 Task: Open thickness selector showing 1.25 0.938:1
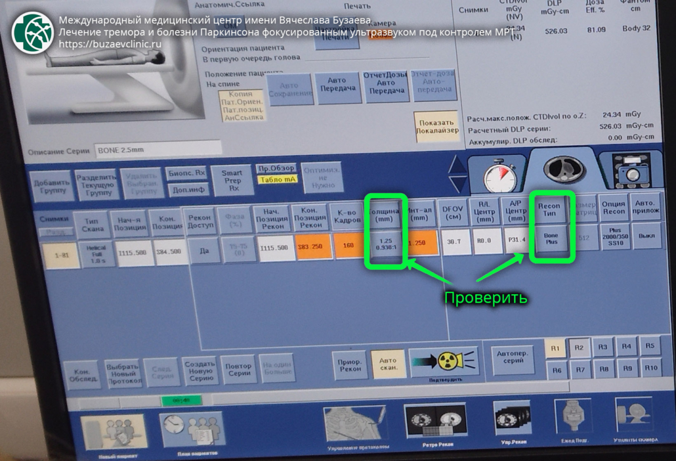pyautogui.click(x=387, y=242)
